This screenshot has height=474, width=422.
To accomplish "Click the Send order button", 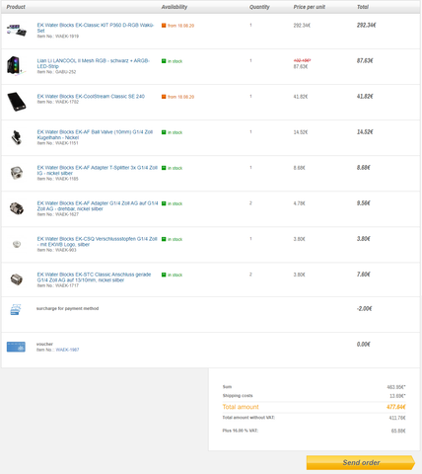I will (361, 462).
